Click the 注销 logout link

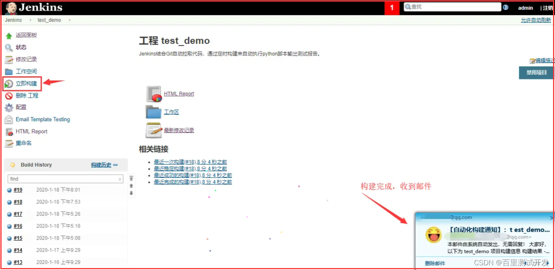[548, 8]
